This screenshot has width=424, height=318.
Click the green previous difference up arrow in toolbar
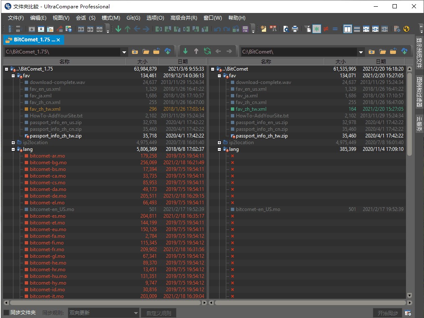(x=128, y=29)
